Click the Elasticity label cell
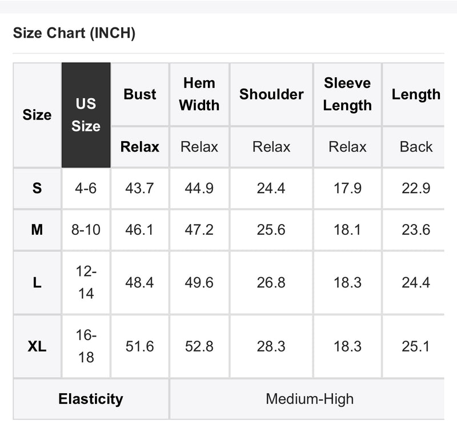457x428 pixels. point(91,399)
